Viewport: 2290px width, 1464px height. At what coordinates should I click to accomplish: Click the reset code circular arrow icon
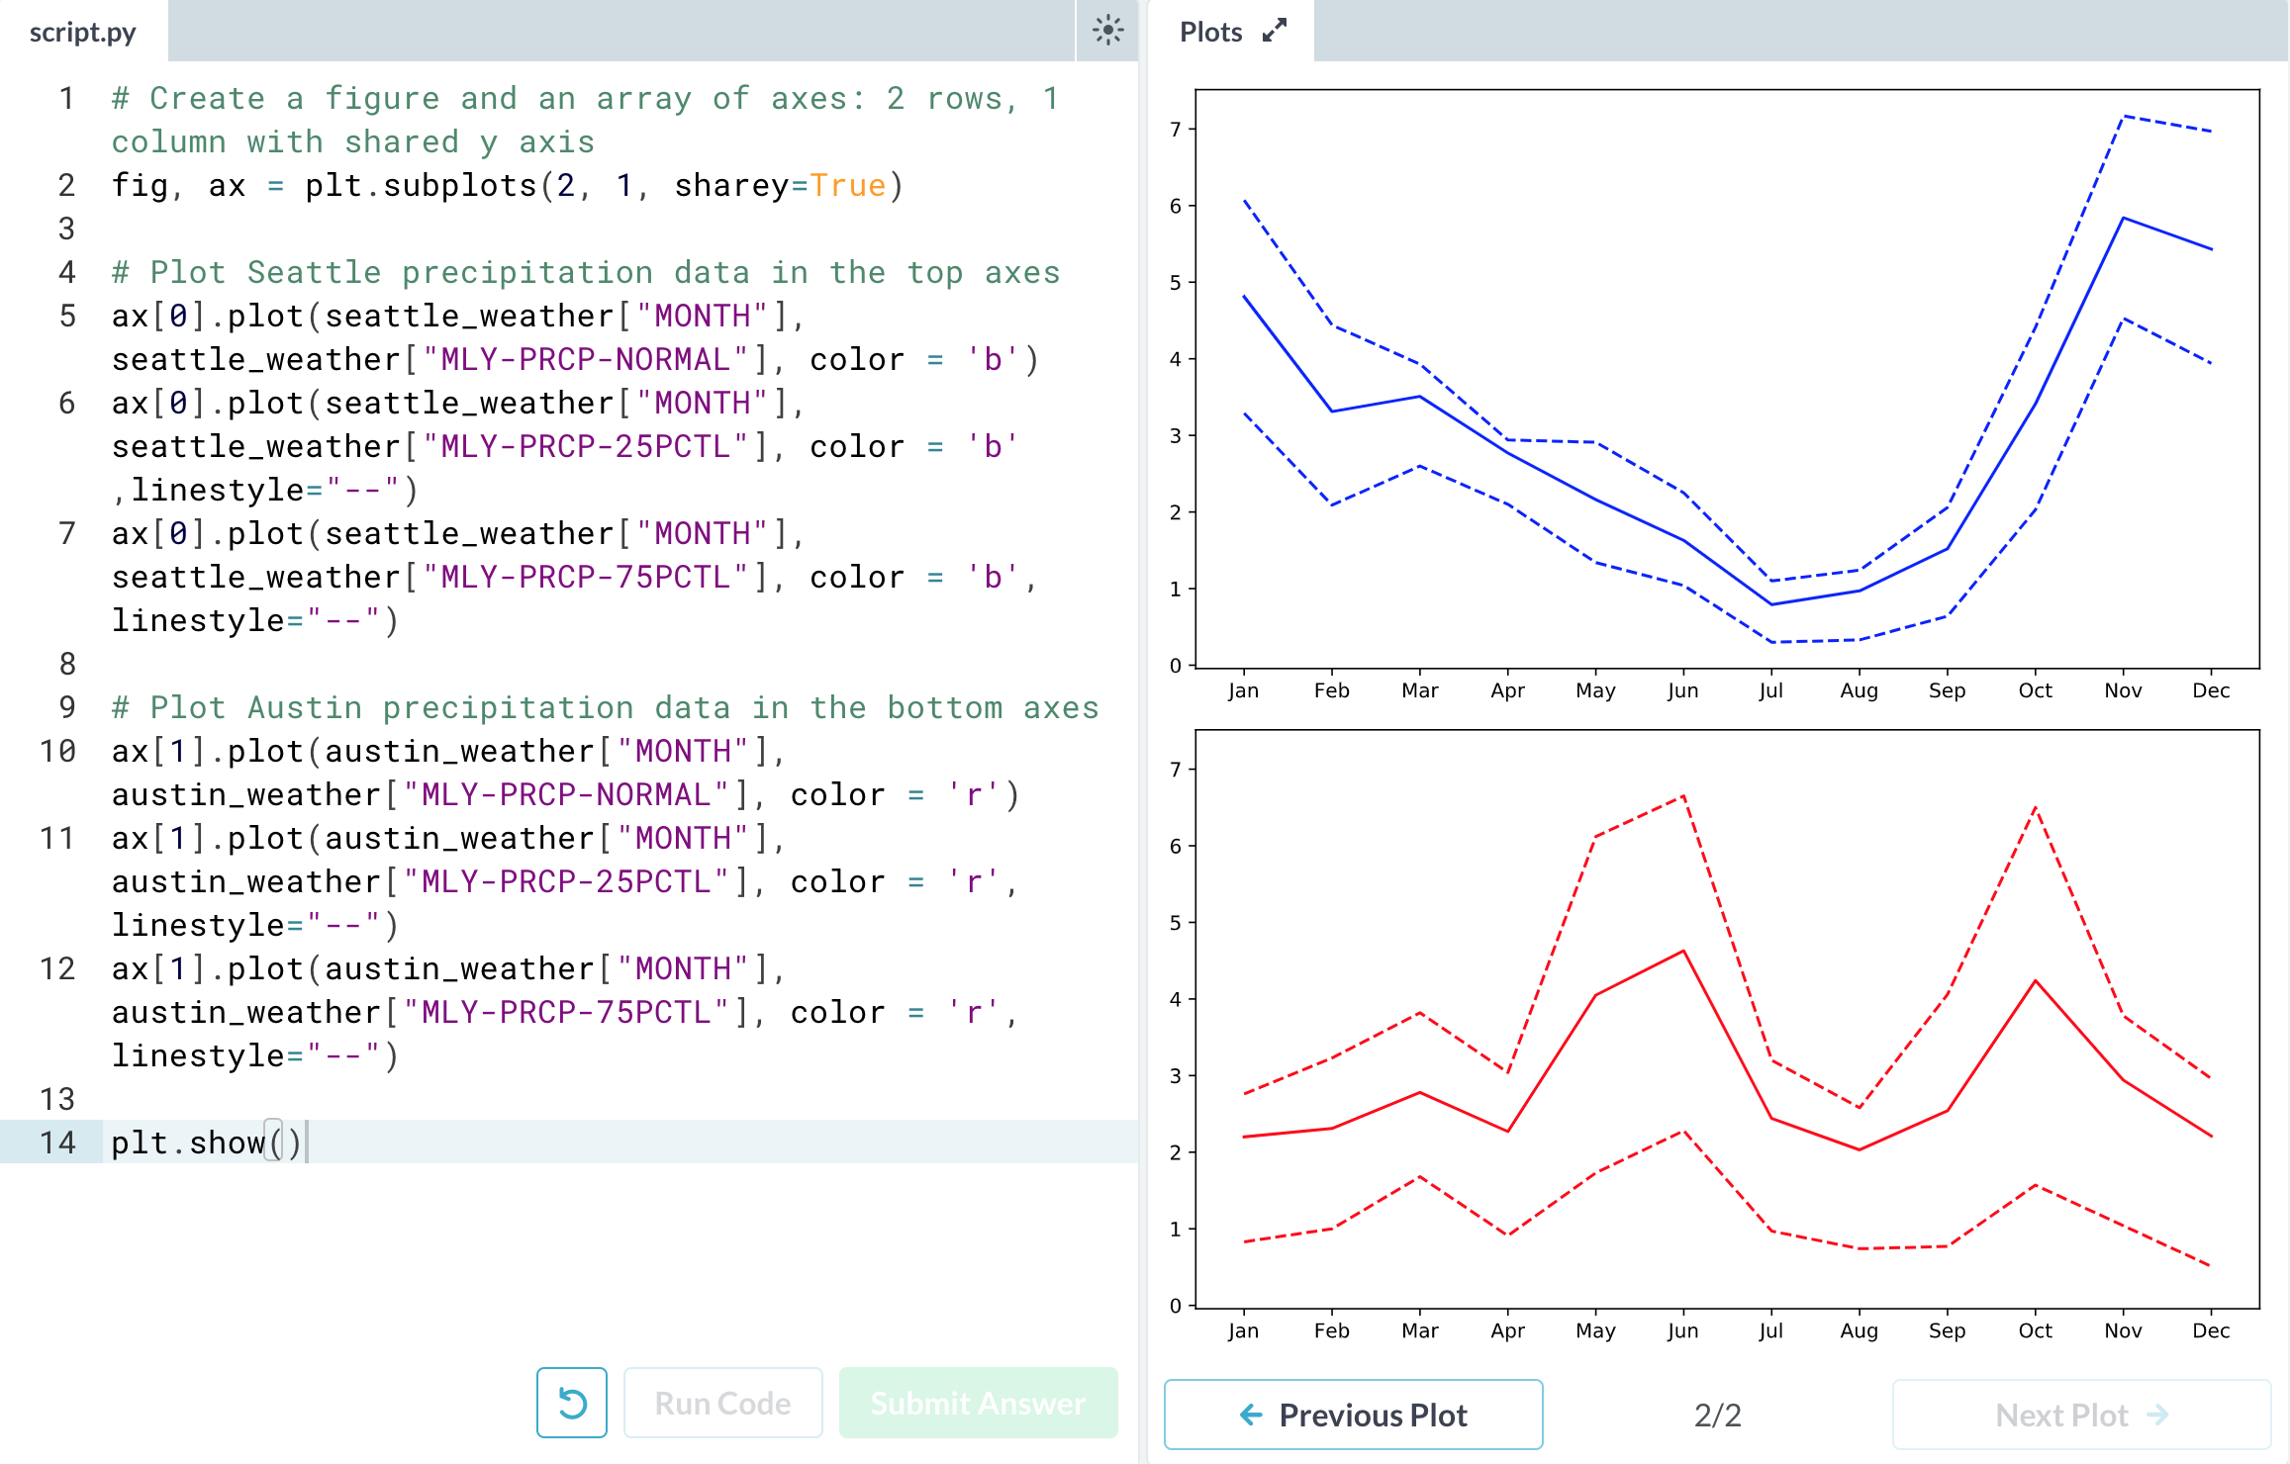pyautogui.click(x=572, y=1403)
